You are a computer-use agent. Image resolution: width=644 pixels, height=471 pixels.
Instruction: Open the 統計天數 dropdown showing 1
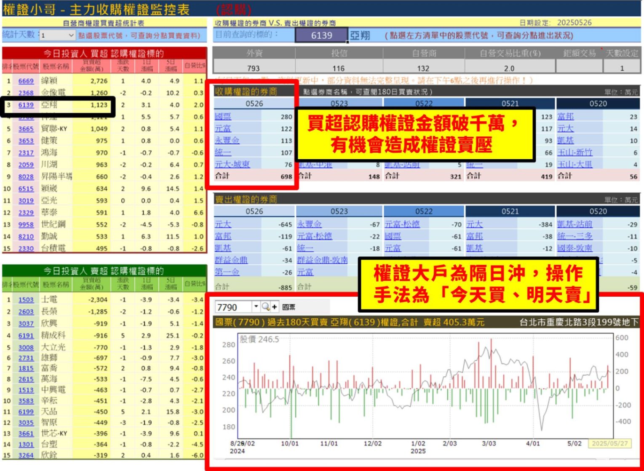[57, 35]
